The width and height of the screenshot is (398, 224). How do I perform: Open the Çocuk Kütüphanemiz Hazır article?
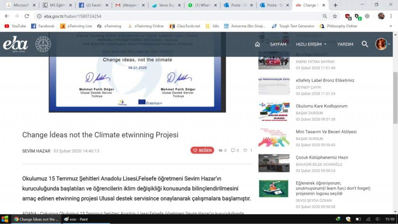pyautogui.click(x=322, y=157)
